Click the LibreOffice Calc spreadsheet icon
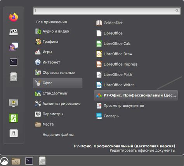The width and height of the screenshot is (184, 166). [x=99, y=43]
